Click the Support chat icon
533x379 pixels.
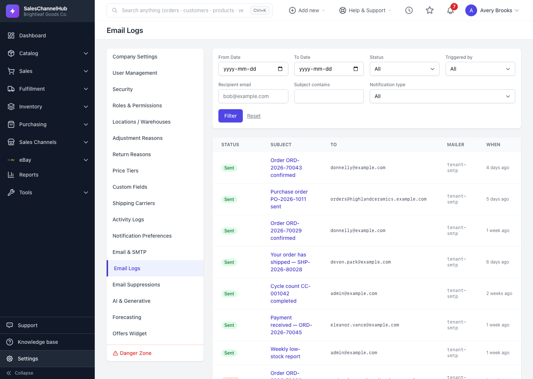point(10,325)
